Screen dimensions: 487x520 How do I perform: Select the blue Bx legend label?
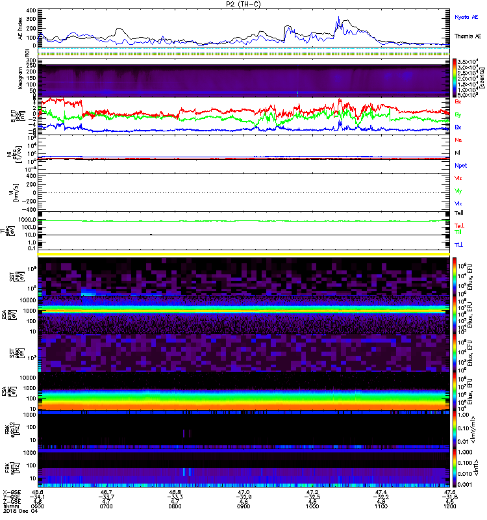click(x=458, y=127)
